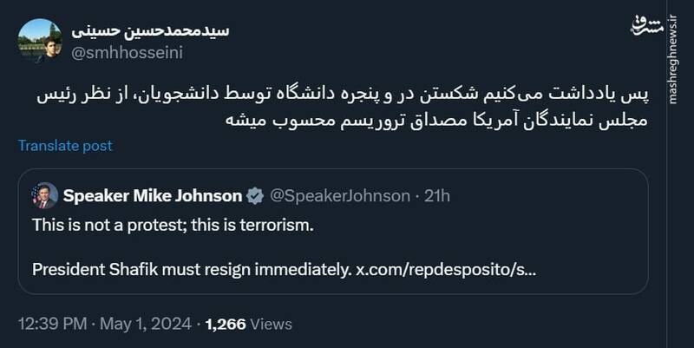Open Speaker Mike Johnson's small avatar
Image resolution: width=694 pixels, height=348 pixels.
tap(44, 196)
